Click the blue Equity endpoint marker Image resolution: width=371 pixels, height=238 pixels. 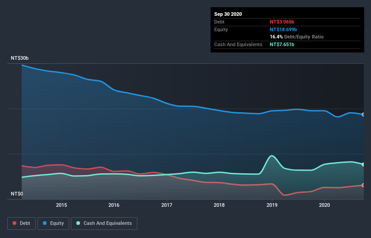coord(363,114)
